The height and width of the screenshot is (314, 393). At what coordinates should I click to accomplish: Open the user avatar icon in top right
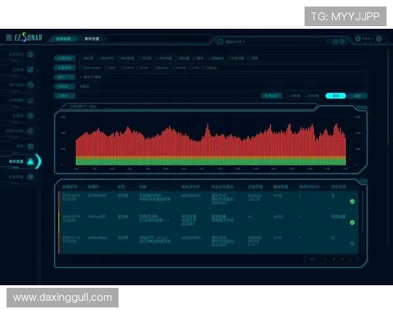[x=357, y=39]
